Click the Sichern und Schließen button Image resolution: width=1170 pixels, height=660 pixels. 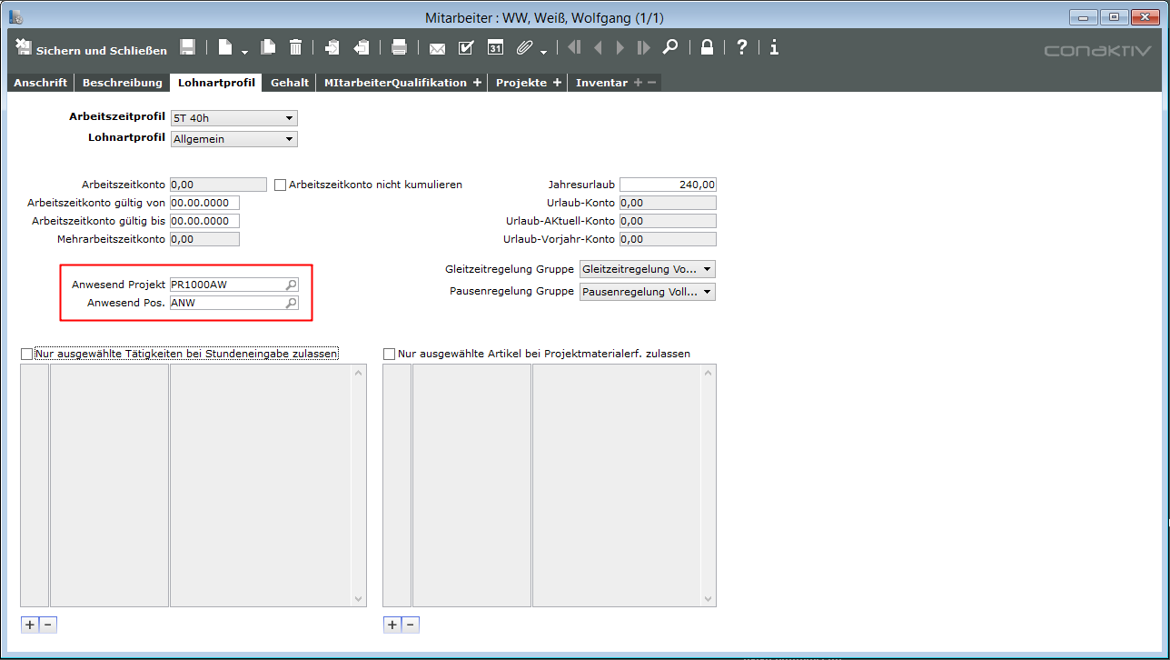[x=92, y=49]
